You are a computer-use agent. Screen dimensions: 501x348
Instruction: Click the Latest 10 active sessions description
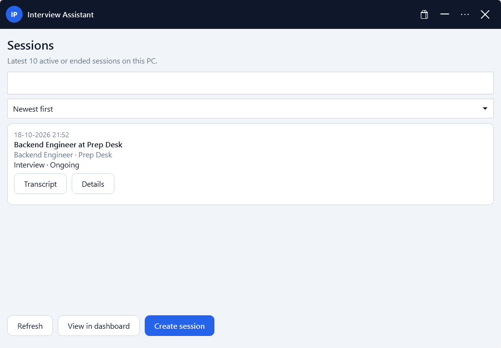pos(82,61)
